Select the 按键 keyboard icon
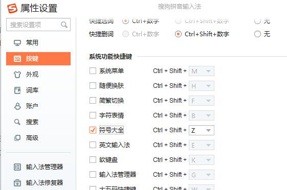 [x=17, y=59]
